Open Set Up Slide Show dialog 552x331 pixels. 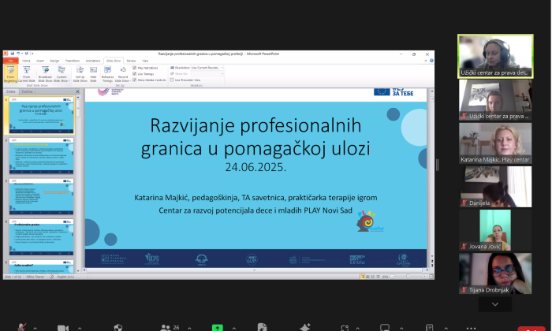(80, 74)
